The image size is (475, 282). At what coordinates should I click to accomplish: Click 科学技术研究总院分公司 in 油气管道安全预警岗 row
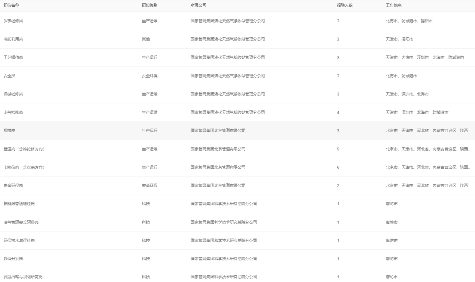tap(224, 222)
